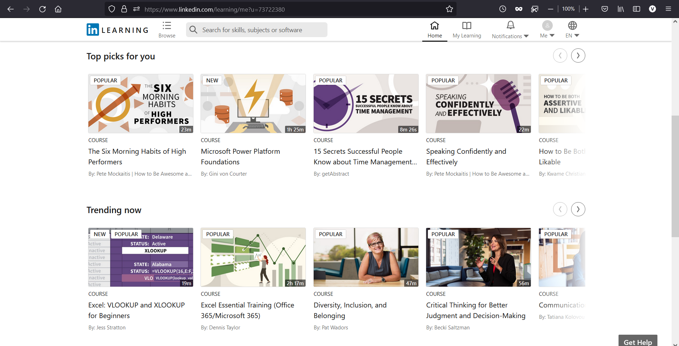Open Critical Thinking for Better Judgment title

tap(476, 310)
